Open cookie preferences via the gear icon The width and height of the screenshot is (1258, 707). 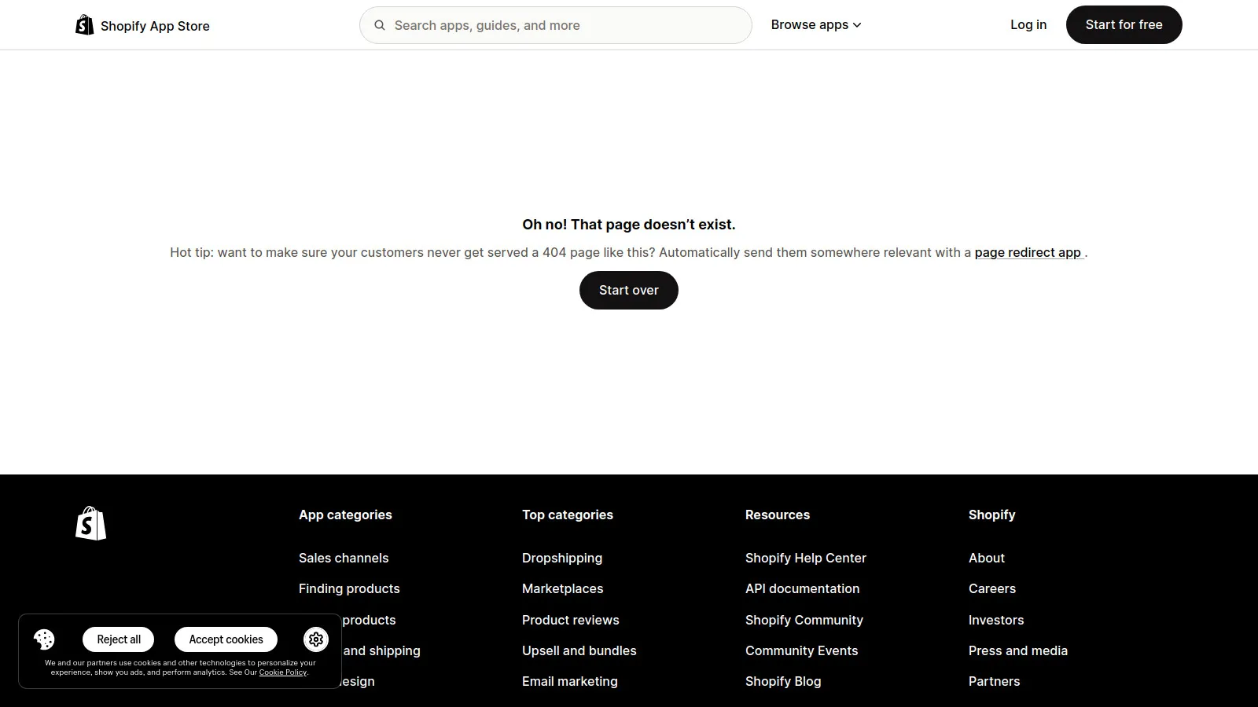point(315,639)
